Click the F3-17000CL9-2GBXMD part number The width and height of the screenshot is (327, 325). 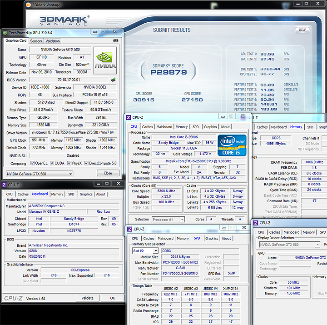click(180, 274)
